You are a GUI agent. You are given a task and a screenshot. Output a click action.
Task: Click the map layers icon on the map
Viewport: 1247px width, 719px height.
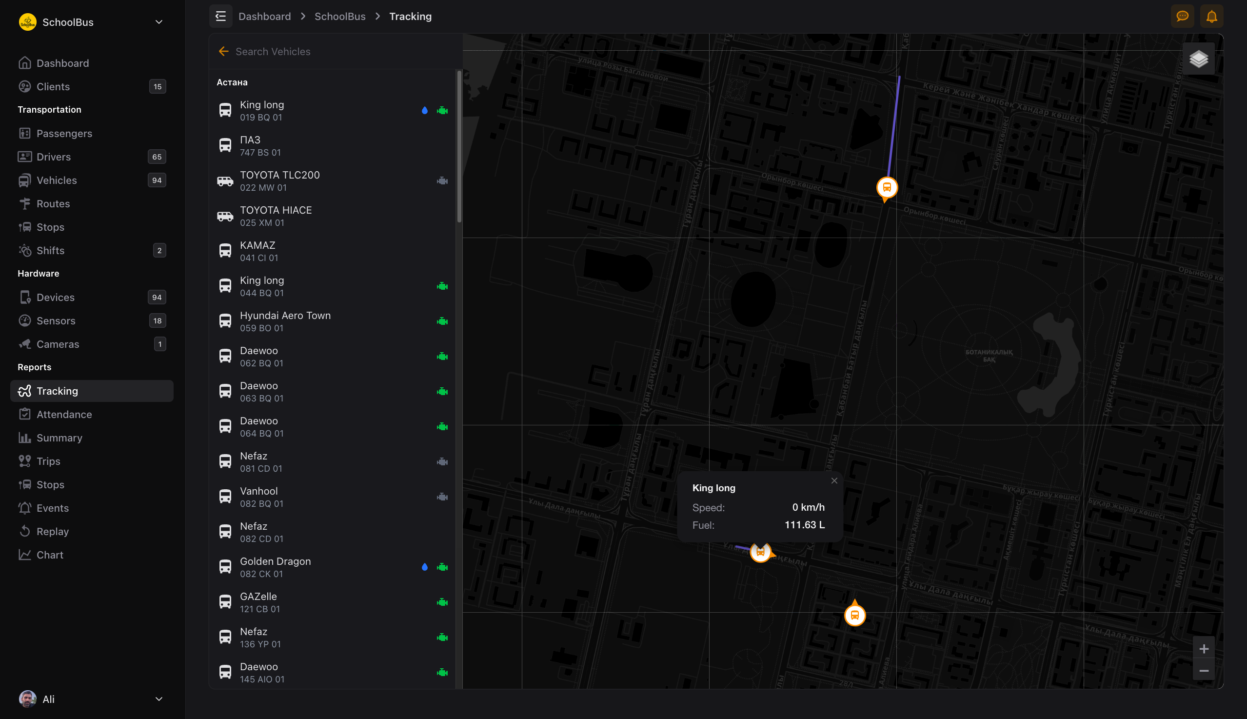coord(1200,58)
